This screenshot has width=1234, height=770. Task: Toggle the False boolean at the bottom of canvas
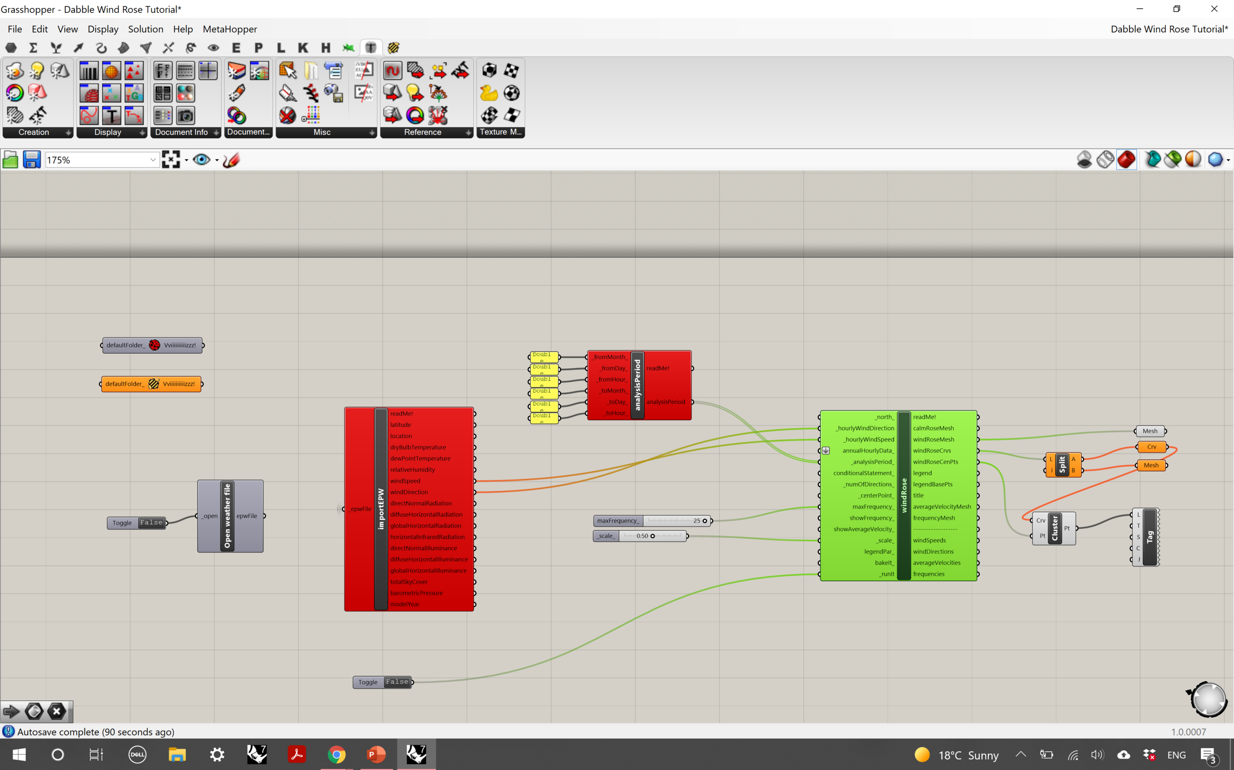tap(396, 681)
